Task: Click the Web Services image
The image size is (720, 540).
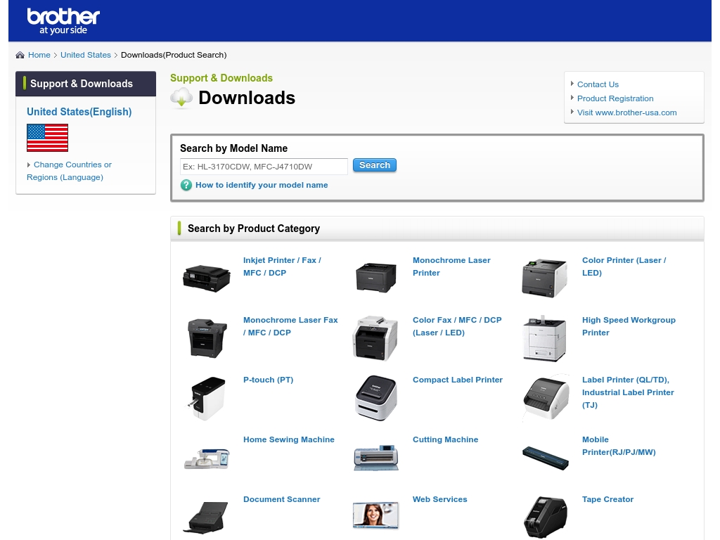Action: point(375,514)
